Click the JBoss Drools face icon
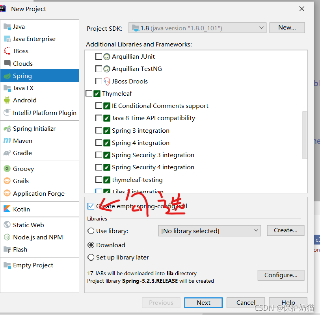The image size is (320, 315). tap(107, 82)
